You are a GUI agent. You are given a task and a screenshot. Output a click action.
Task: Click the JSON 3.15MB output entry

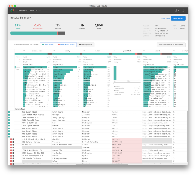[179, 28]
